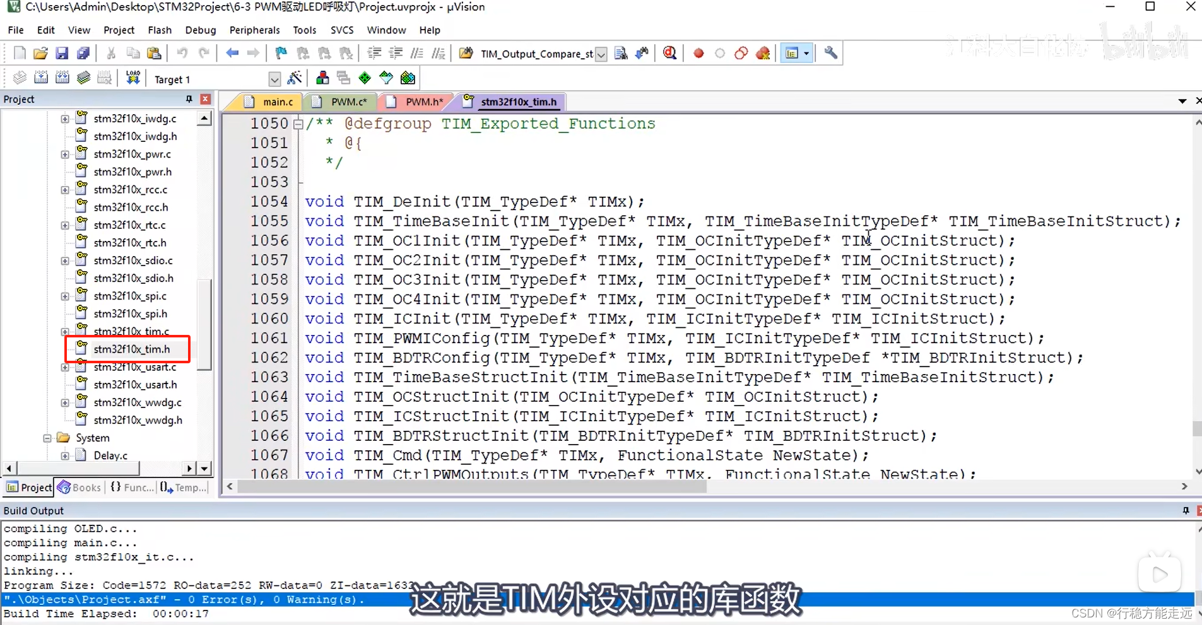This screenshot has width=1202, height=625.
Task: Select stm32f10x_usart.h in project tree
Action: 135,385
